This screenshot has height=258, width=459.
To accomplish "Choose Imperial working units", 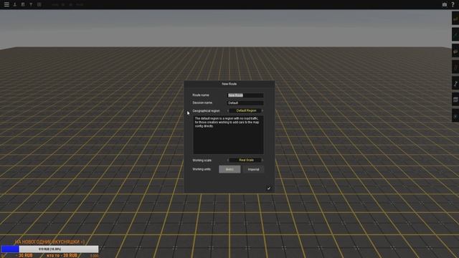I will pyautogui.click(x=253, y=169).
